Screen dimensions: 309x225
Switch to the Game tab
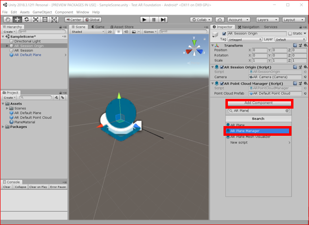98,27
